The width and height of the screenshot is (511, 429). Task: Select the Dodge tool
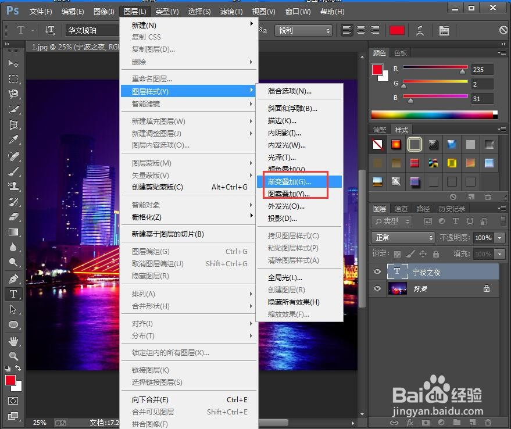(x=13, y=262)
